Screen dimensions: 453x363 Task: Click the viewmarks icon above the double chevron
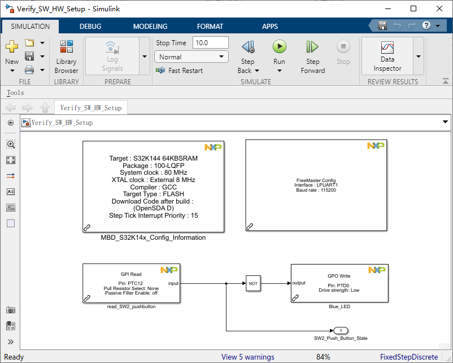tap(11, 326)
